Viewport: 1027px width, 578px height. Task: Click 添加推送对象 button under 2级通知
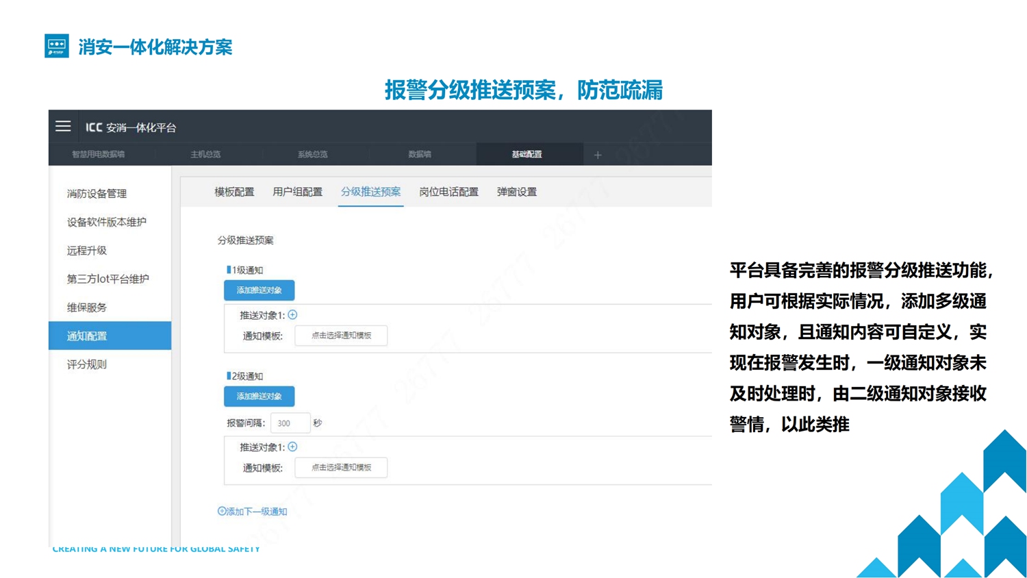259,397
